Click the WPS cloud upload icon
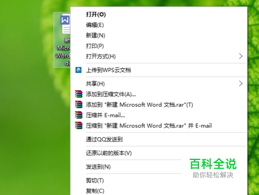This screenshot has width=259, height=195. click(78, 70)
